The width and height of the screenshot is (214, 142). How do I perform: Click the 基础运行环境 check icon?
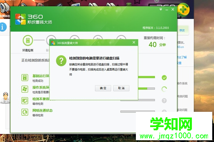click(25, 78)
